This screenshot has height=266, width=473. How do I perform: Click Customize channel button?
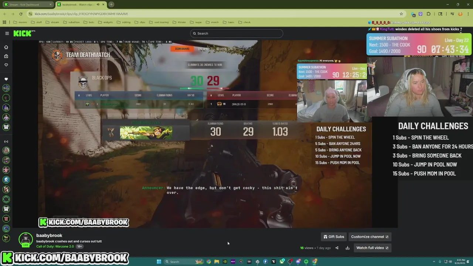point(370,237)
